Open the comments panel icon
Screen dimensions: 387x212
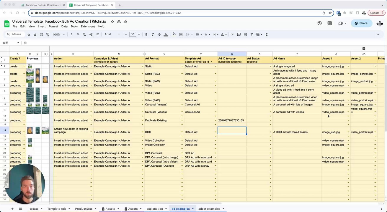coord(329,23)
